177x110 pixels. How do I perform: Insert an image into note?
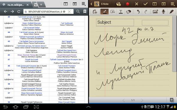(155, 12)
